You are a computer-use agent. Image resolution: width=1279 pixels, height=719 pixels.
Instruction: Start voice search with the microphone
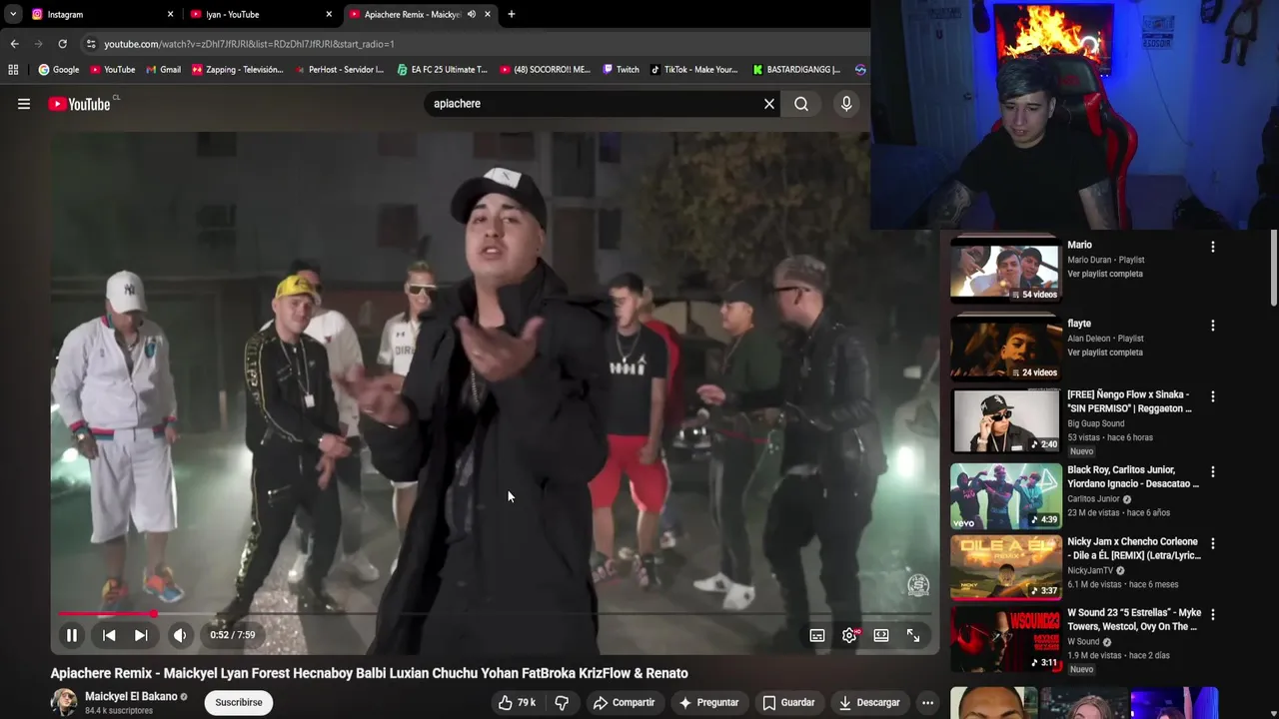tap(846, 104)
